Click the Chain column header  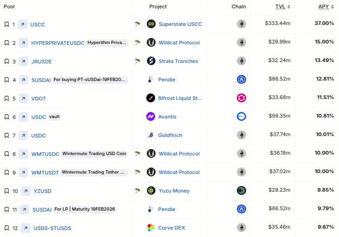[x=239, y=6]
